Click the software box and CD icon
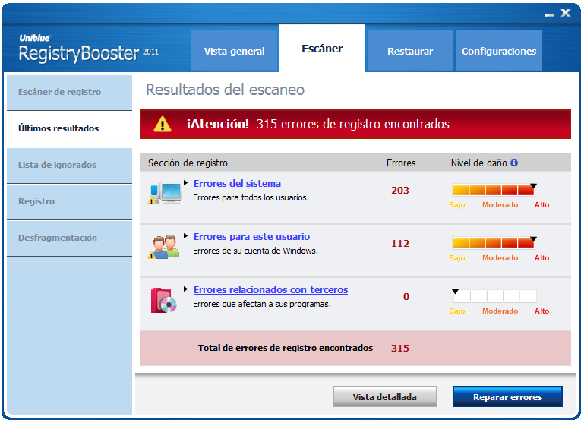The height and width of the screenshot is (423, 584). [163, 300]
